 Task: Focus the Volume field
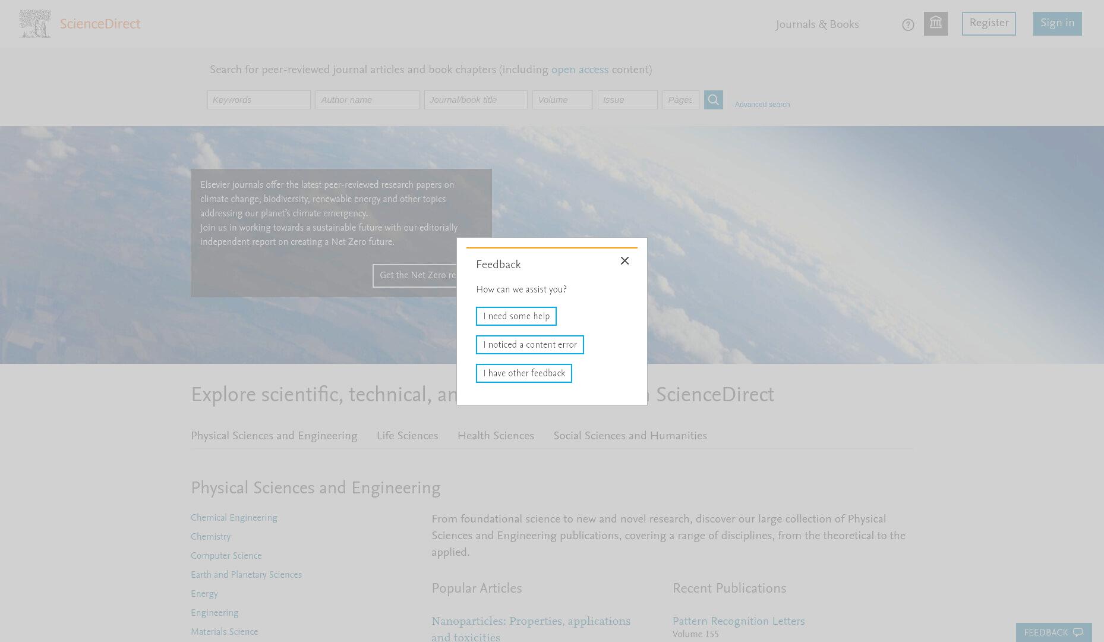(563, 100)
